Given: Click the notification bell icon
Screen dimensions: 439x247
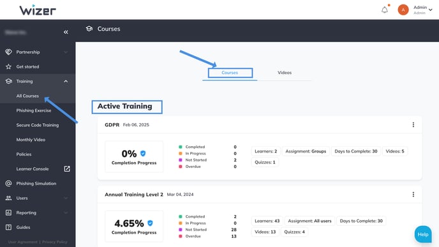Looking at the screenshot, I should [385, 10].
